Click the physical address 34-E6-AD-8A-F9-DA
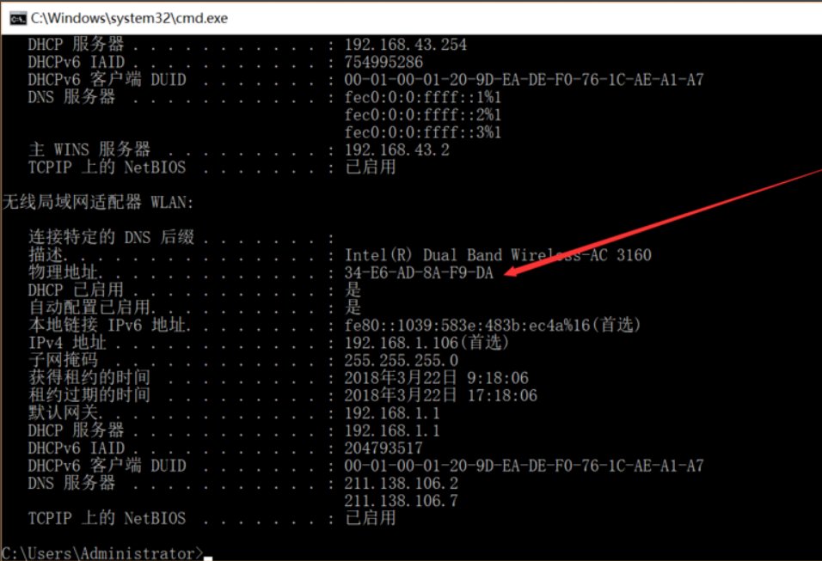Image resolution: width=822 pixels, height=561 pixels. (x=419, y=273)
